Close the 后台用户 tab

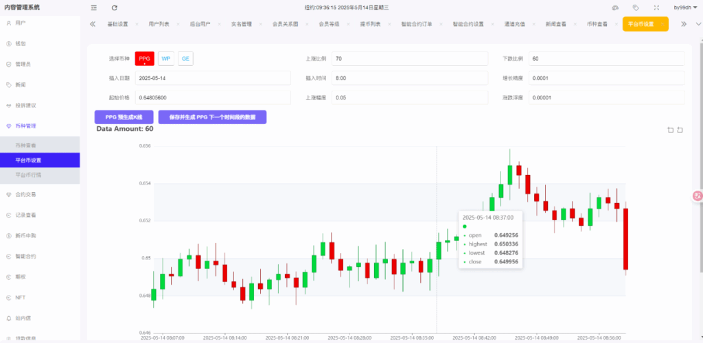(219, 24)
